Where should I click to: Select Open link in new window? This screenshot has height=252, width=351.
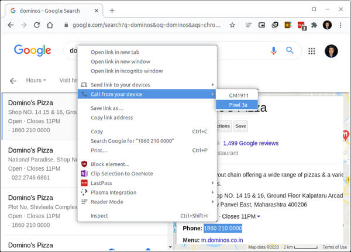point(147,61)
